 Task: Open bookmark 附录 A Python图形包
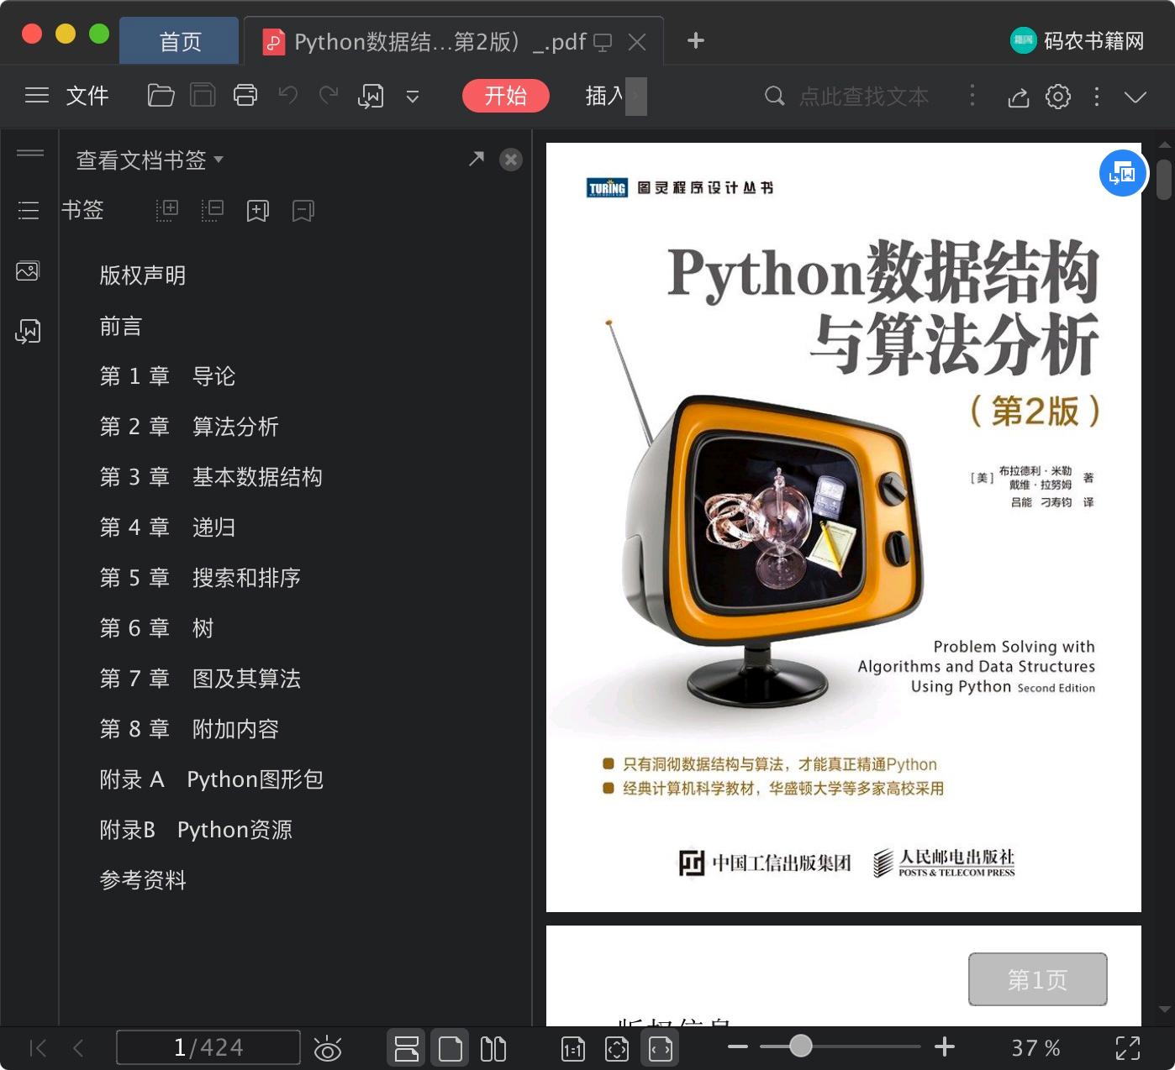click(212, 779)
